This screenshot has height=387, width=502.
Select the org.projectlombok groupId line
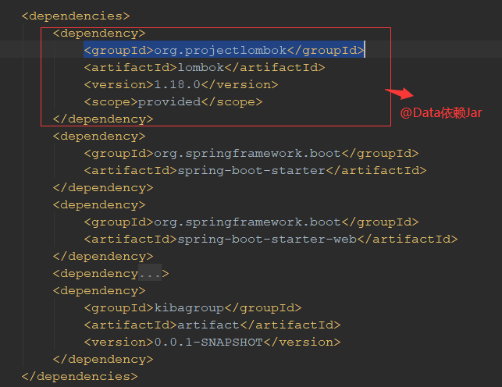point(224,50)
